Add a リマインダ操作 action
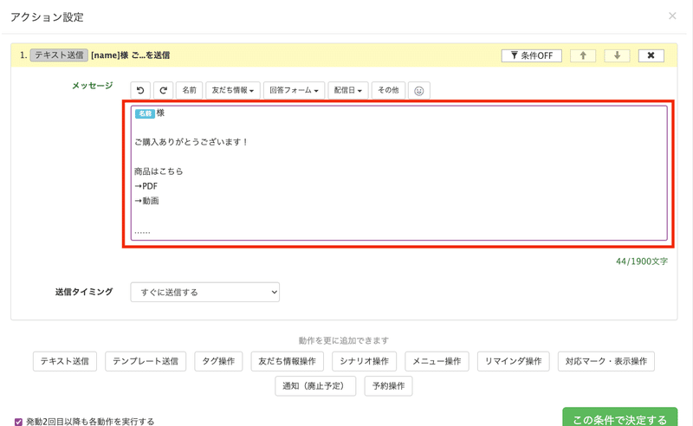 [x=514, y=361]
